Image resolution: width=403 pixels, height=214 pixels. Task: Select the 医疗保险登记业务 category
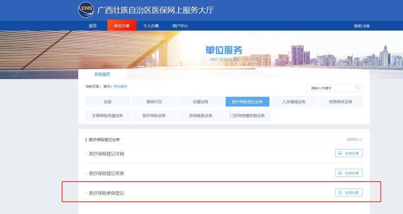click(x=247, y=102)
